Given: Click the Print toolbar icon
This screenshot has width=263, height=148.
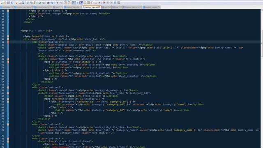Looking at the screenshot, I should 23,3.
